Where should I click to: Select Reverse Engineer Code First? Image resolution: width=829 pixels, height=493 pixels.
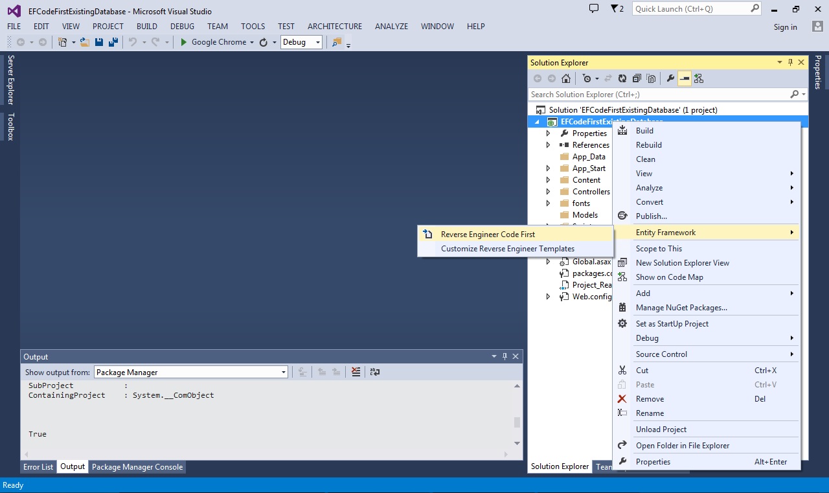point(515,234)
